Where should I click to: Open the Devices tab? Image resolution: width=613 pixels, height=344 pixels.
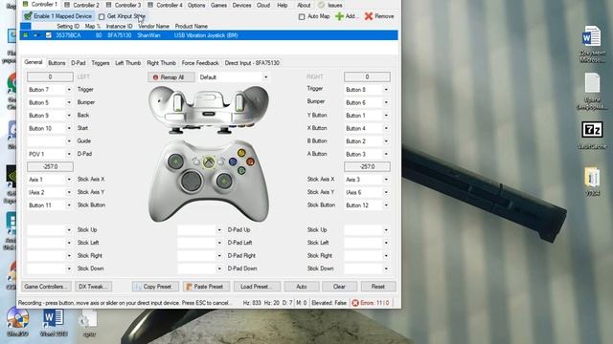(x=241, y=5)
